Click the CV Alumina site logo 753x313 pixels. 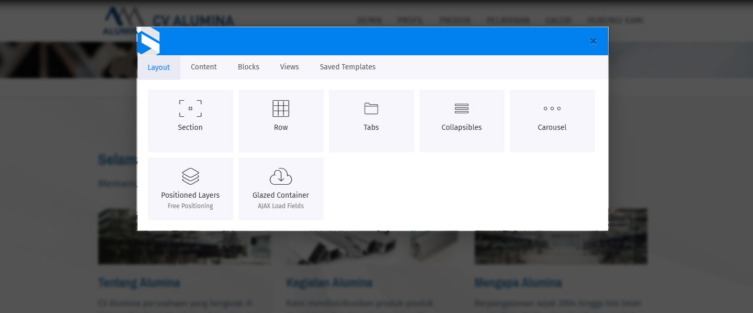pyautogui.click(x=120, y=21)
